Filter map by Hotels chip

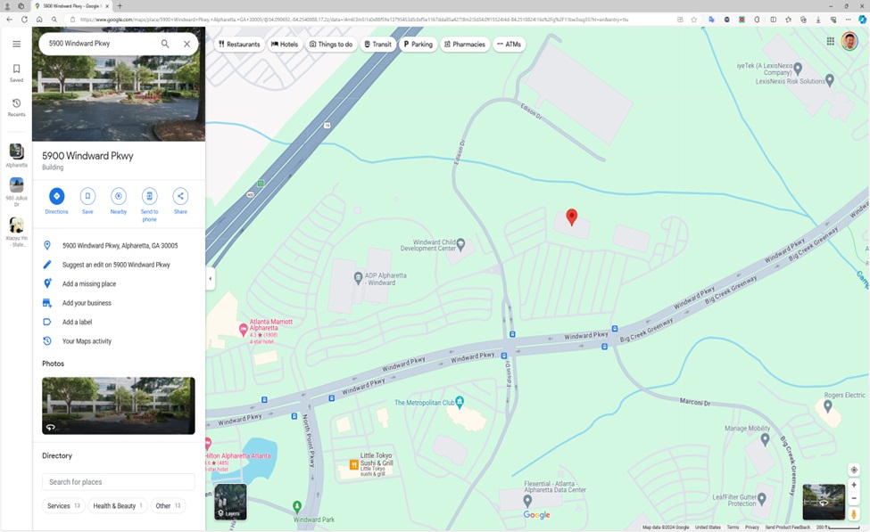pyautogui.click(x=285, y=45)
